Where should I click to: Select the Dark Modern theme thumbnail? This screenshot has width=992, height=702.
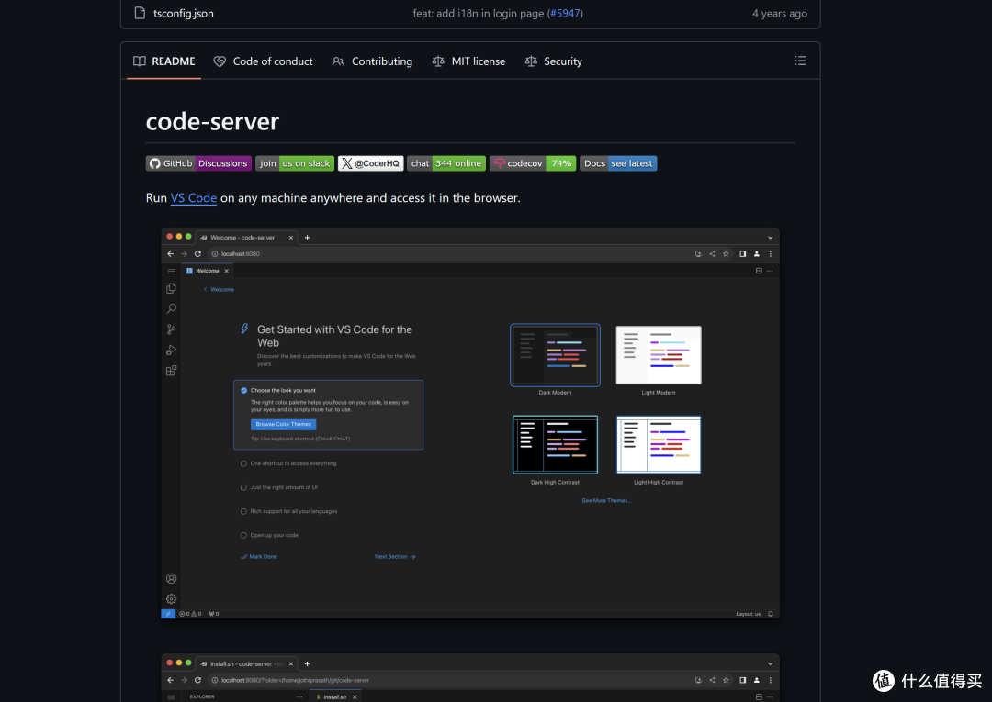555,355
